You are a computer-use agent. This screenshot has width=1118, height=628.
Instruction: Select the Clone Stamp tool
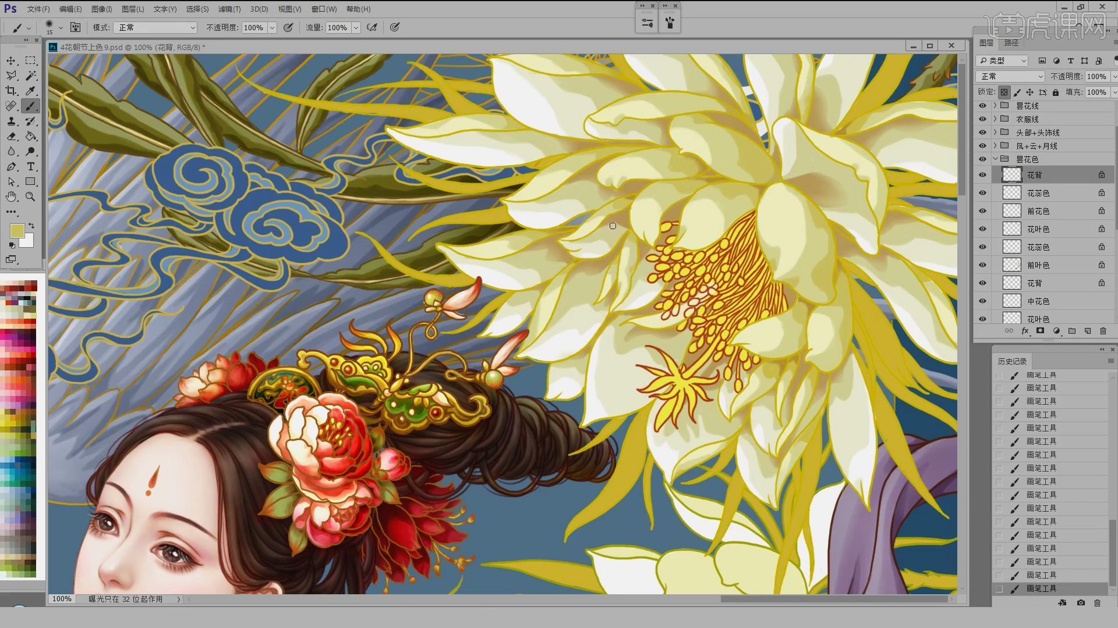point(11,121)
